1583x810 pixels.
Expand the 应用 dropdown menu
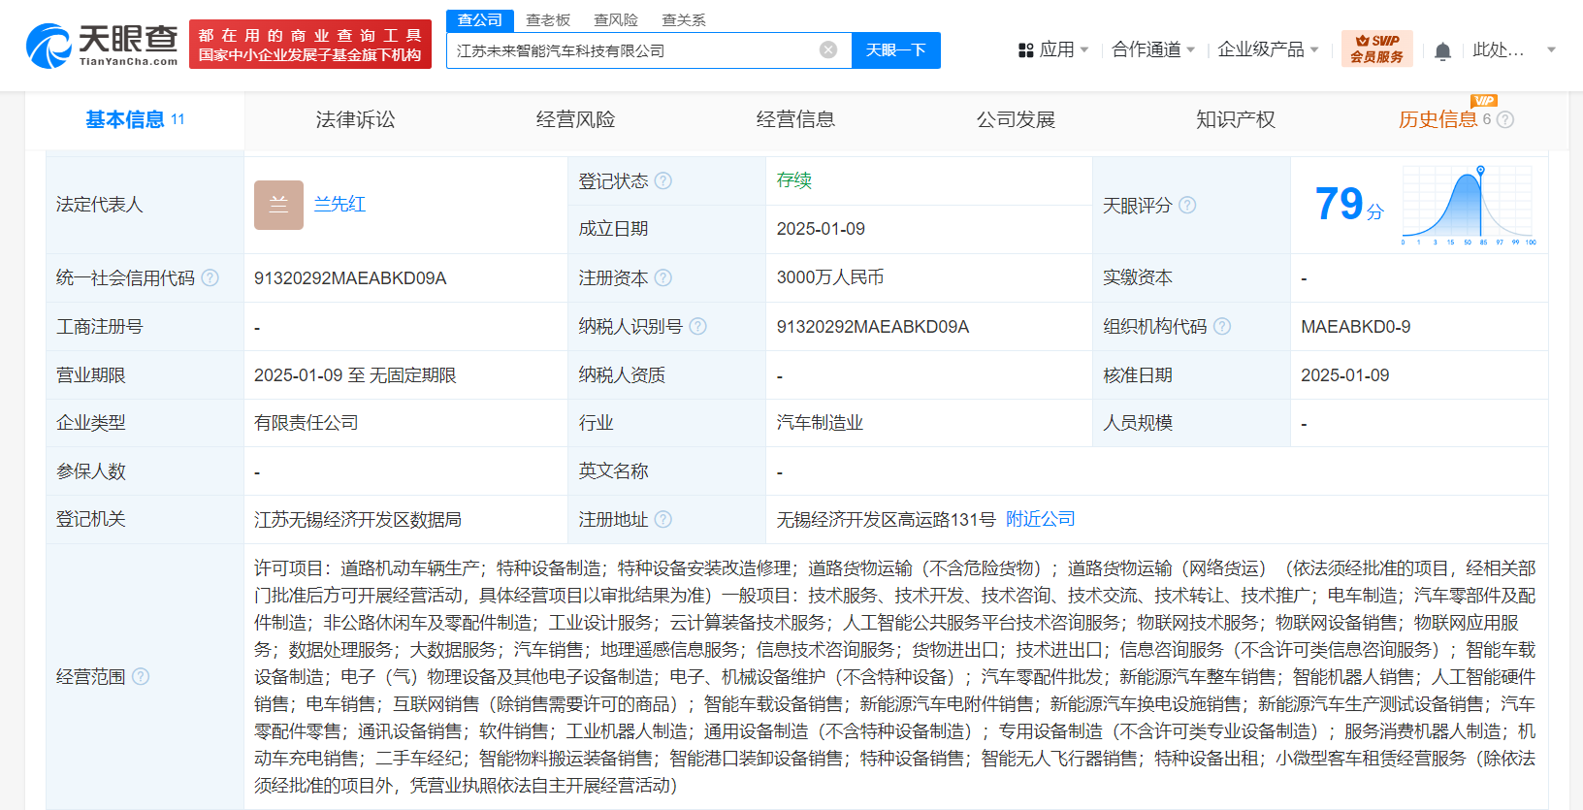pos(1054,49)
